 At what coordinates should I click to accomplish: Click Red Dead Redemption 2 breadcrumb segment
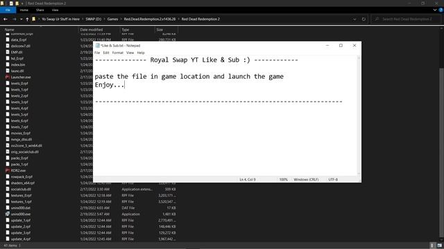200,19
